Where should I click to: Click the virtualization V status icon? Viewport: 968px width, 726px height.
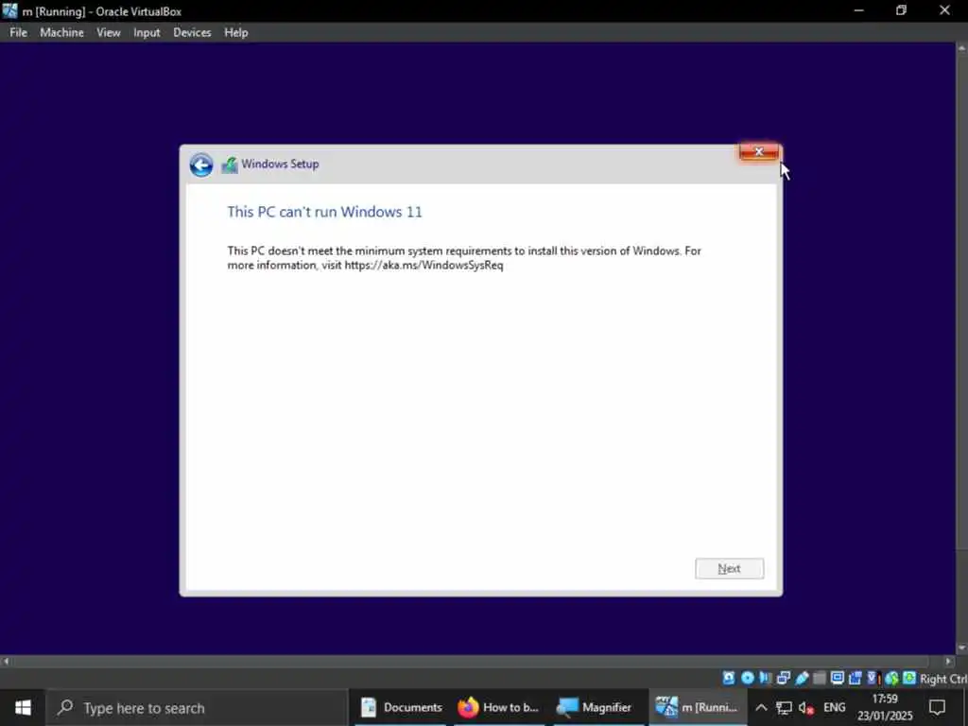coord(873,678)
